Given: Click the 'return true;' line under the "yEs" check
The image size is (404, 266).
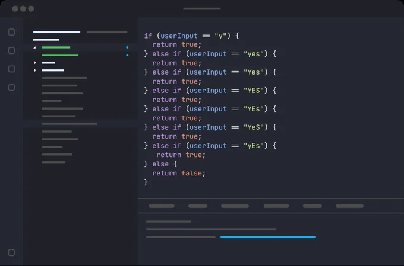Looking at the screenshot, I should (181, 155).
